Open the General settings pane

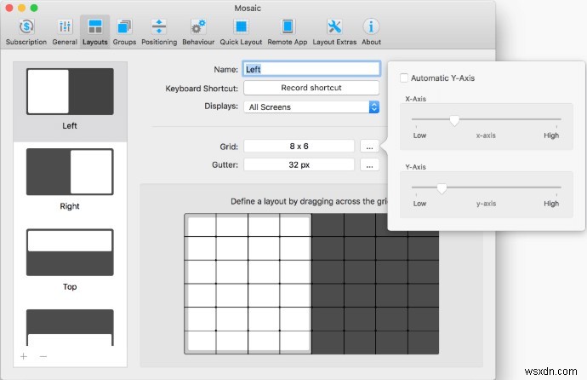(65, 32)
